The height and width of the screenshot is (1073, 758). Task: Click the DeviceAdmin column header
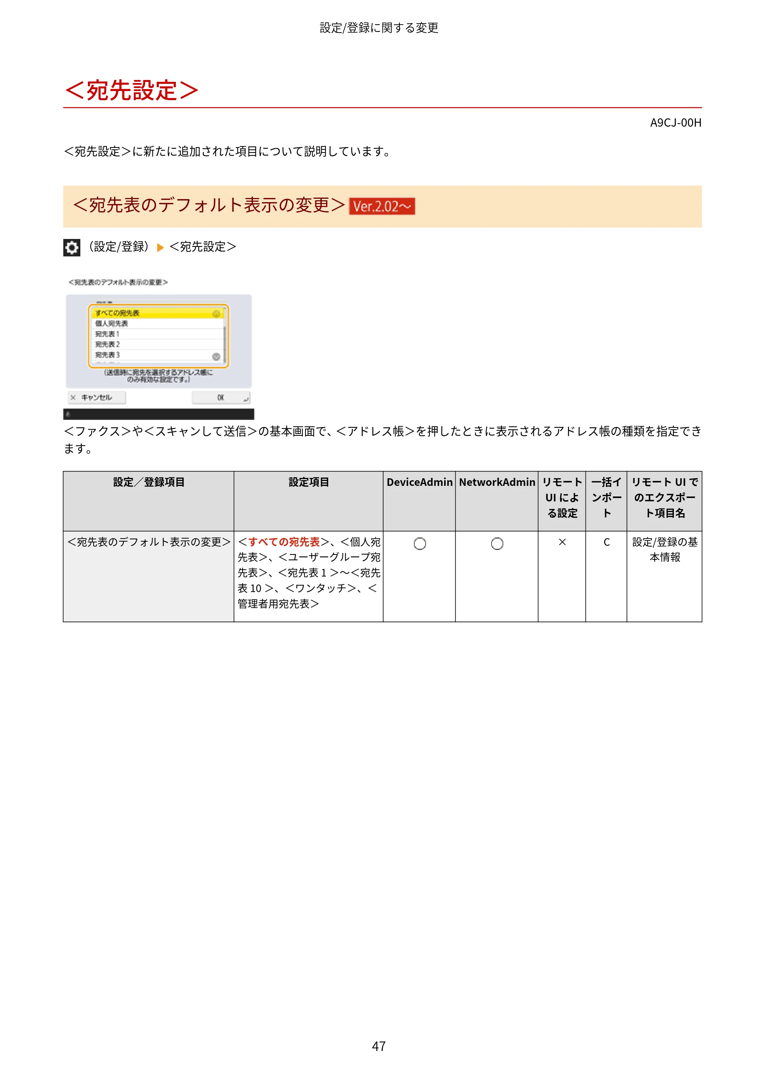click(420, 501)
